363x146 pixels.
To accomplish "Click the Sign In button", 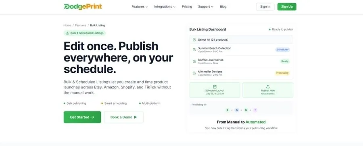I will coord(265,7).
